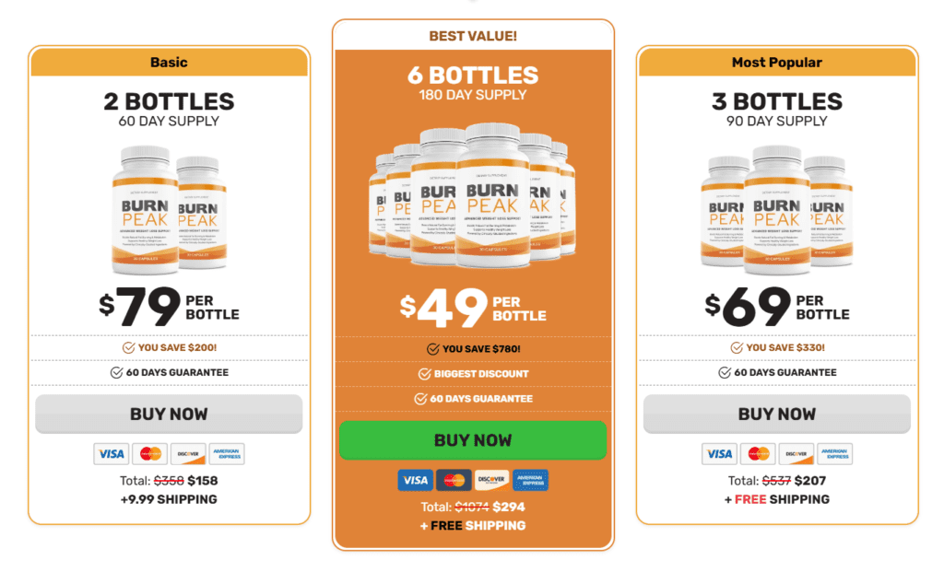The height and width of the screenshot is (572, 944).
Task: Select the Most Popular header banner
Action: click(x=777, y=62)
